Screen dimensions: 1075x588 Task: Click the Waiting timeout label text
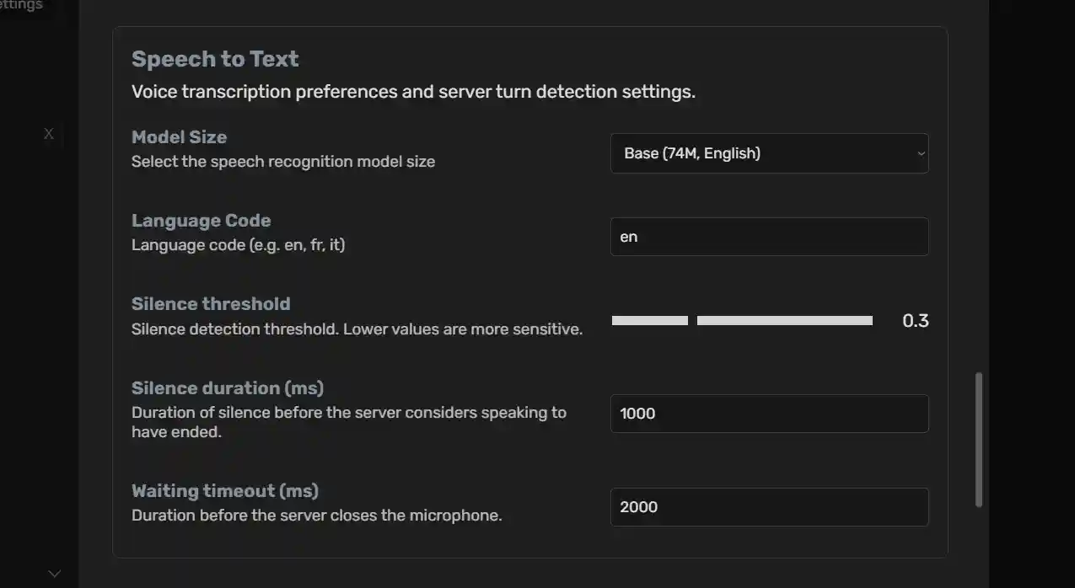click(x=224, y=490)
